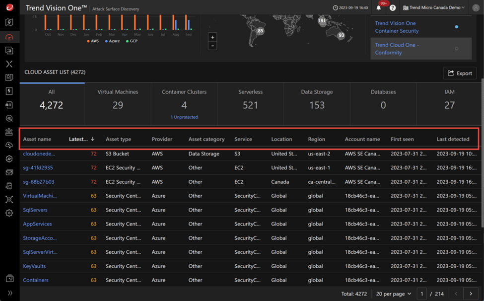Viewport: 484px width, 301px height.
Task: Go to the previous page arrow
Action: coord(456,294)
